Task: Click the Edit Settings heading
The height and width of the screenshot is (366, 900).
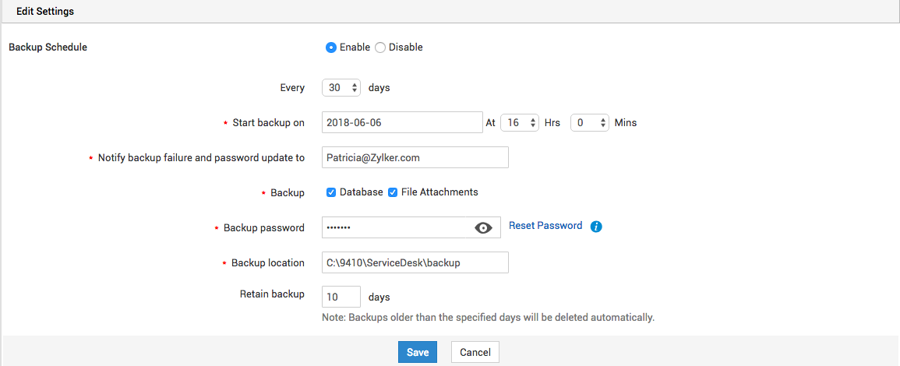Action: (45, 11)
